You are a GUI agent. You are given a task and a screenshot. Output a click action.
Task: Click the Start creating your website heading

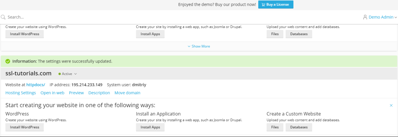[x=80, y=105]
